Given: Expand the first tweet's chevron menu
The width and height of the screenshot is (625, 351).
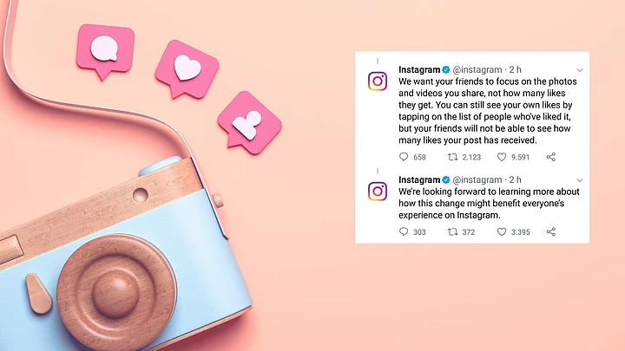Looking at the screenshot, I should tap(580, 70).
